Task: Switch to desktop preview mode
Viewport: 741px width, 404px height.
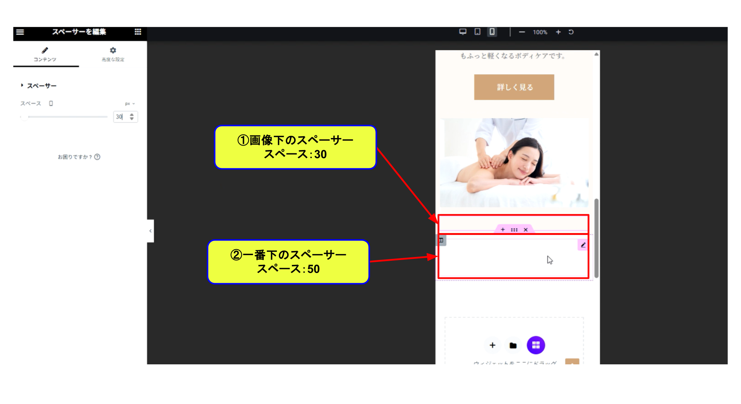Action: pyautogui.click(x=463, y=32)
